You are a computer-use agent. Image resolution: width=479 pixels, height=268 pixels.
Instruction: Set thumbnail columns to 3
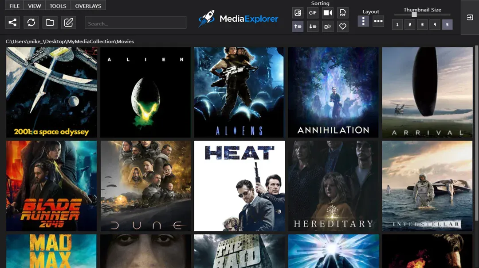[x=422, y=25]
